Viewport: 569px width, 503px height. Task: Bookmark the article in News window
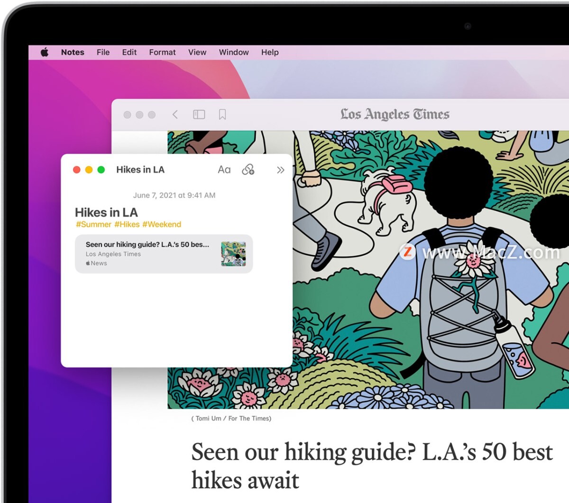coord(222,114)
